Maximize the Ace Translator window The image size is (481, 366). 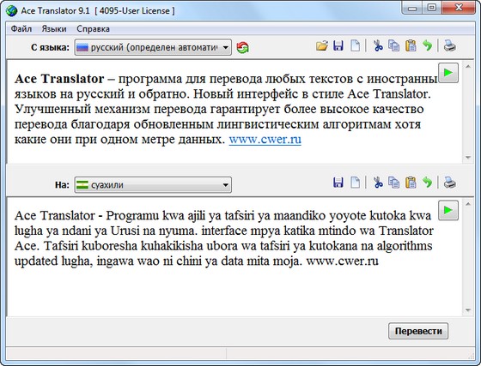431,8
